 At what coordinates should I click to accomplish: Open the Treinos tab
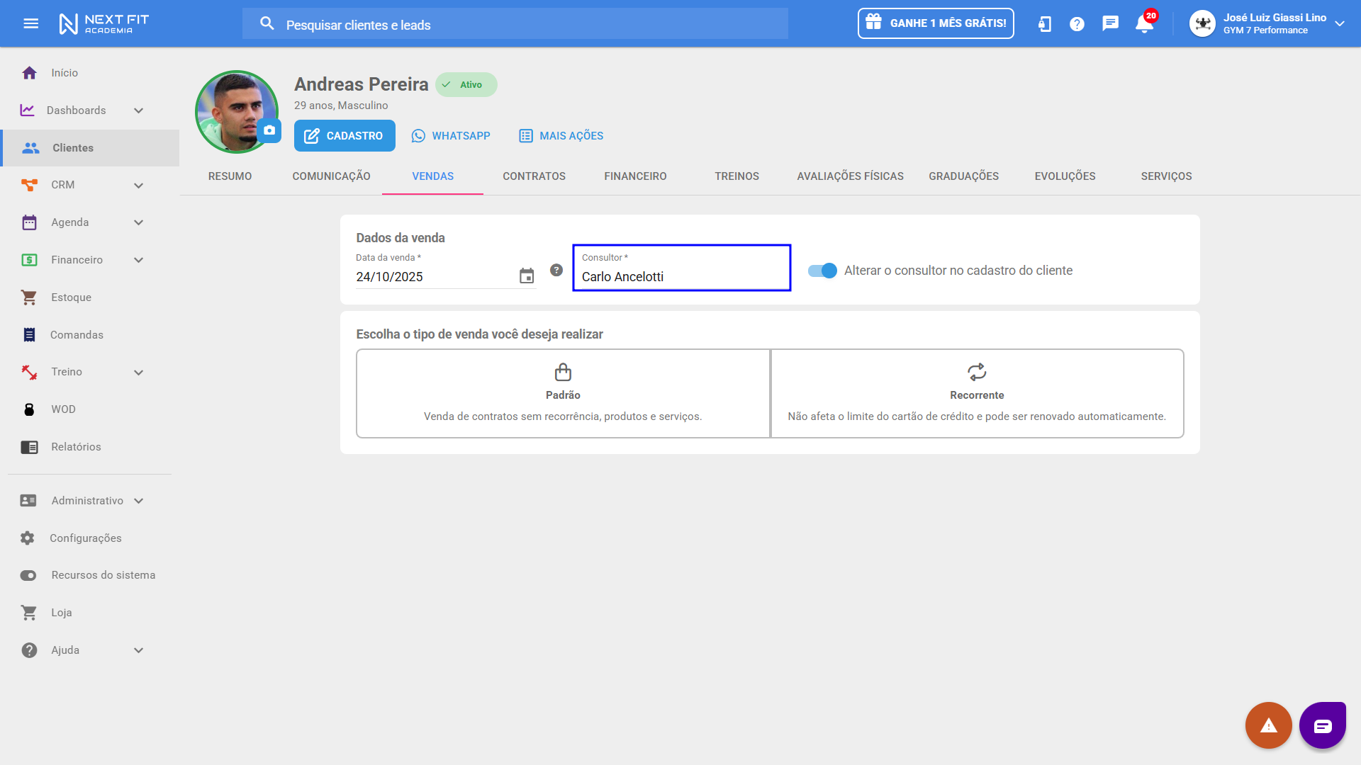coord(736,176)
